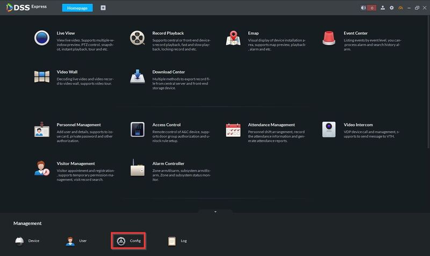Viewport: 430px width, 256px height.
Task: Open Attendance Management calendar icon
Action: (x=233, y=130)
